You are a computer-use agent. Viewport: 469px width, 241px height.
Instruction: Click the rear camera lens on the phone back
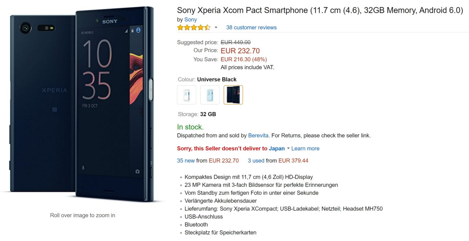coord(26,27)
